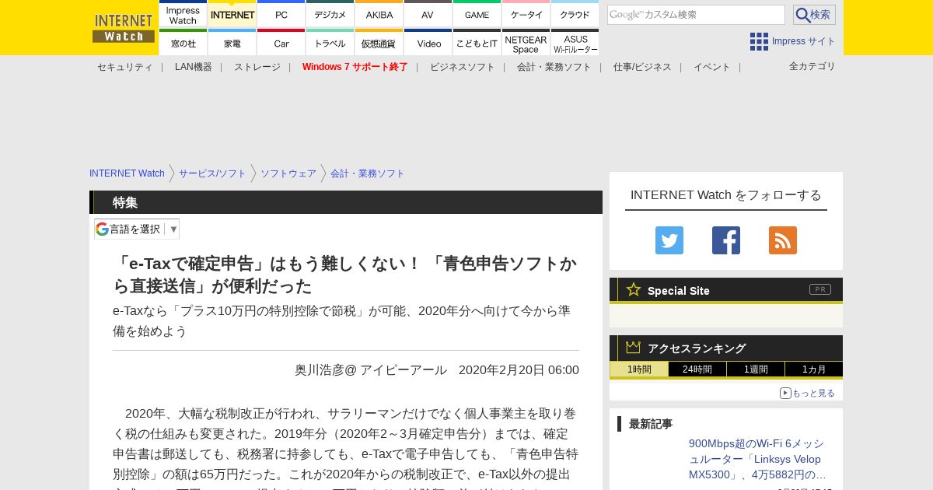Select the 1時間 ranking tab
The height and width of the screenshot is (490, 933).
tap(639, 369)
